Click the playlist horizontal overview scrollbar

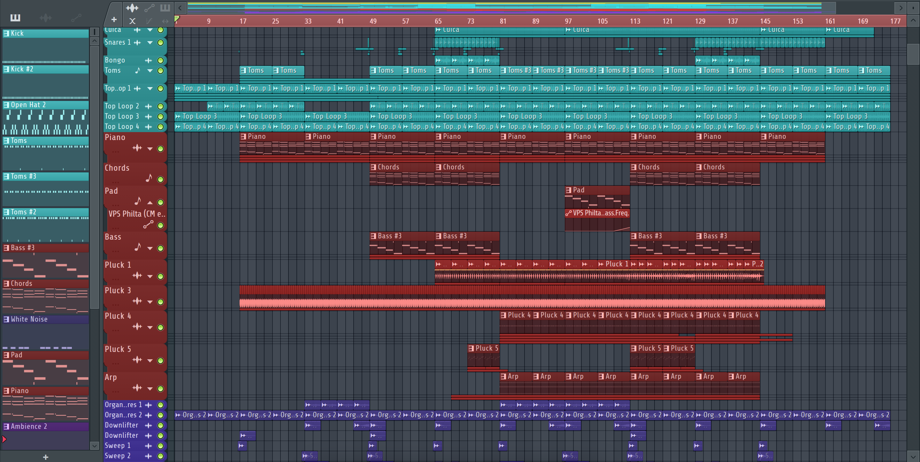(x=511, y=7)
